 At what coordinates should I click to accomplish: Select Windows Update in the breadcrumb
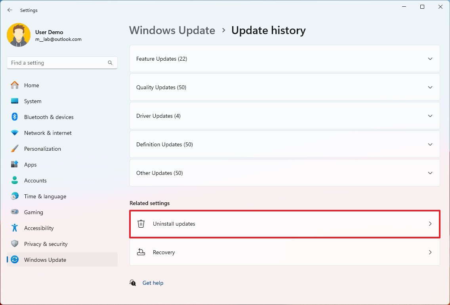tap(172, 30)
